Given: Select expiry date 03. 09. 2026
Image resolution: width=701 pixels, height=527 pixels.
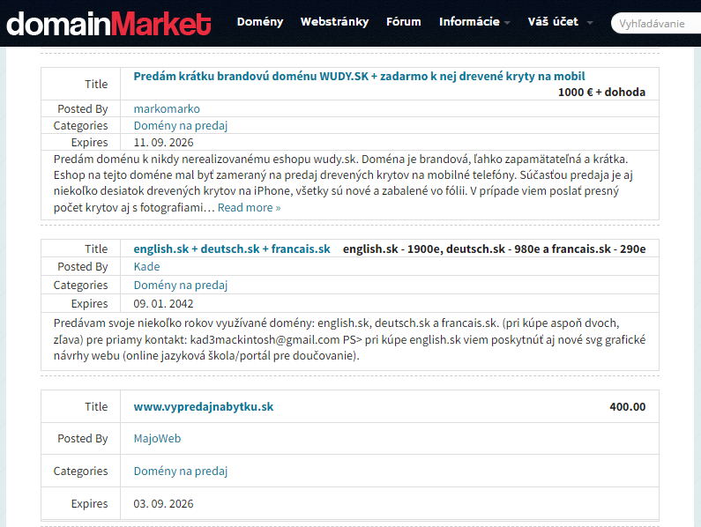Looking at the screenshot, I should pos(164,504).
